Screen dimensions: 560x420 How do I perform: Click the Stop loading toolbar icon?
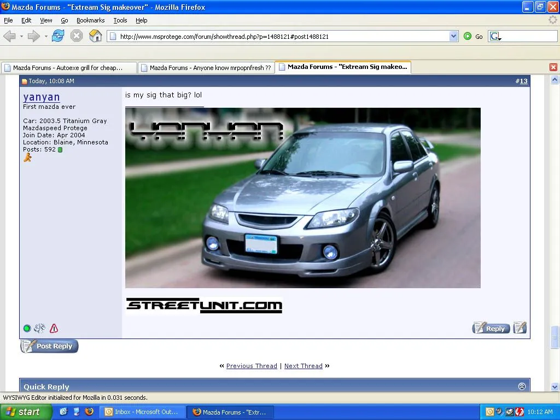(x=77, y=36)
